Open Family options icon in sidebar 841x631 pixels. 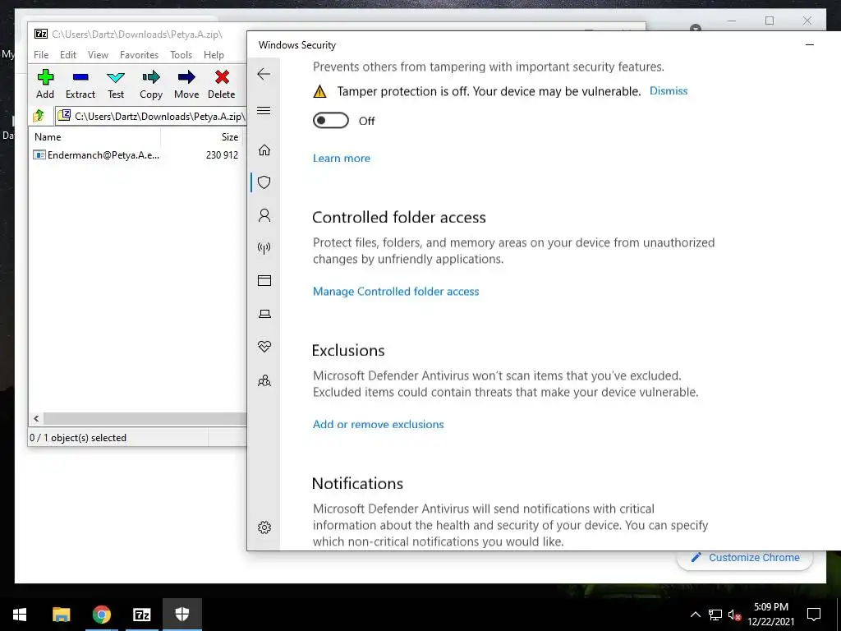264,380
